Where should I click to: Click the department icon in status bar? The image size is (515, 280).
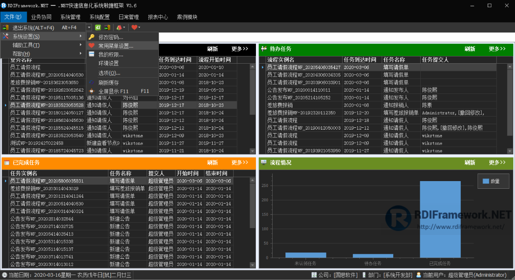(x=364, y=275)
